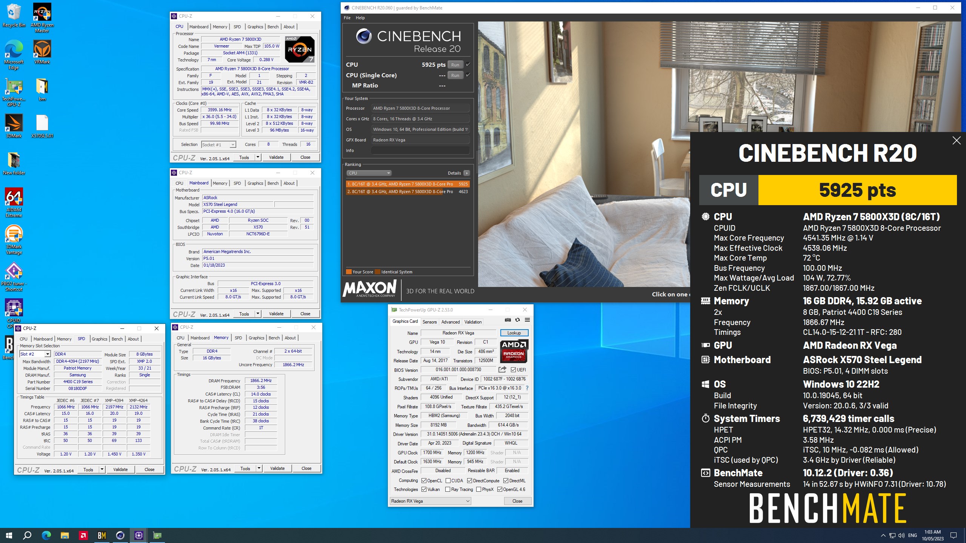Toggle the OpenGL 4.6 checkbox
966x543 pixels.
point(500,489)
